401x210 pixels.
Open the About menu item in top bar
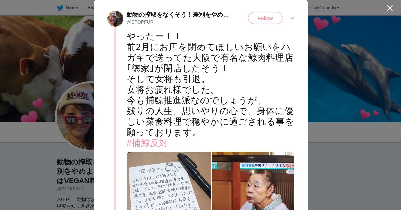(91, 8)
